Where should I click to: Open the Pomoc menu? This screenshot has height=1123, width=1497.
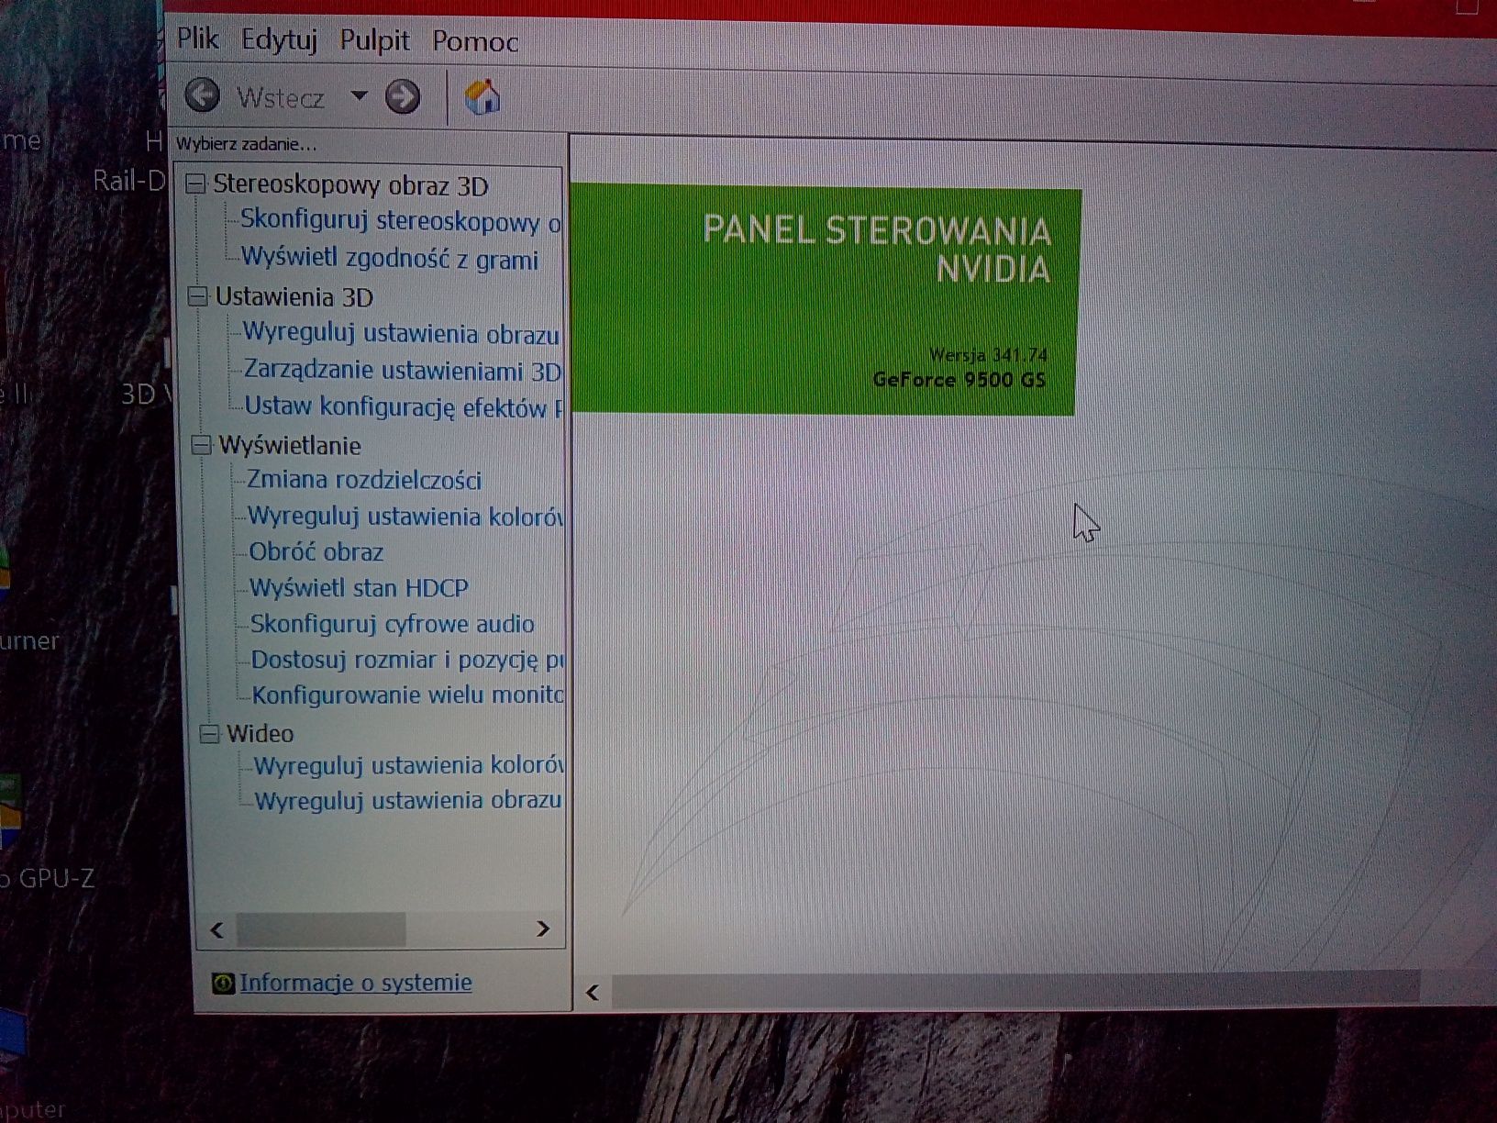(x=475, y=41)
